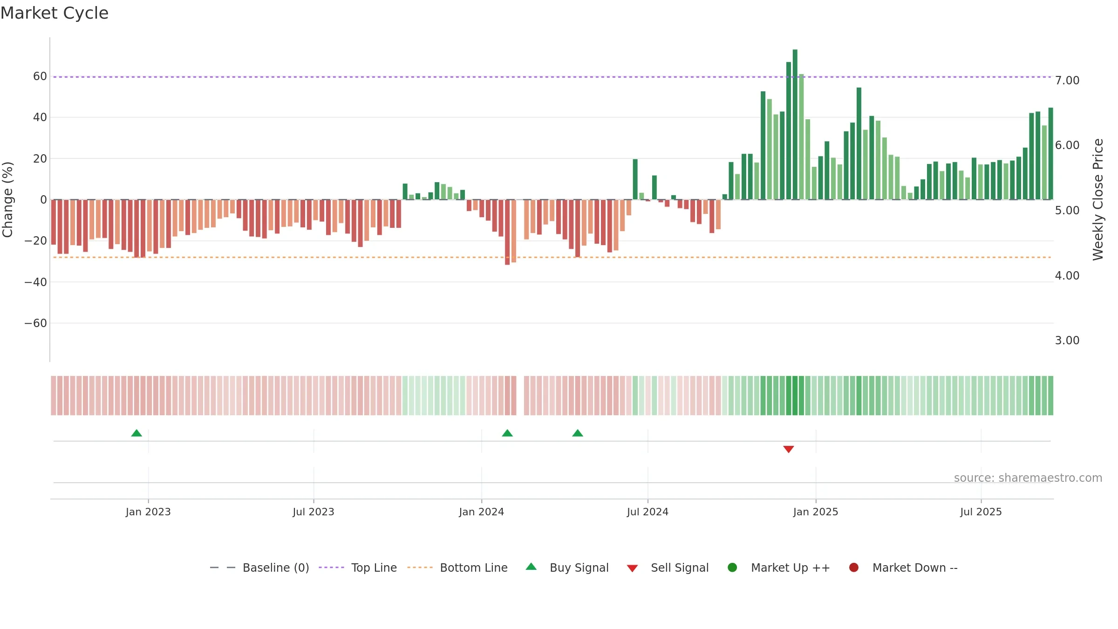
Task: Click the 5.00 price tick label
Action: (x=1067, y=211)
